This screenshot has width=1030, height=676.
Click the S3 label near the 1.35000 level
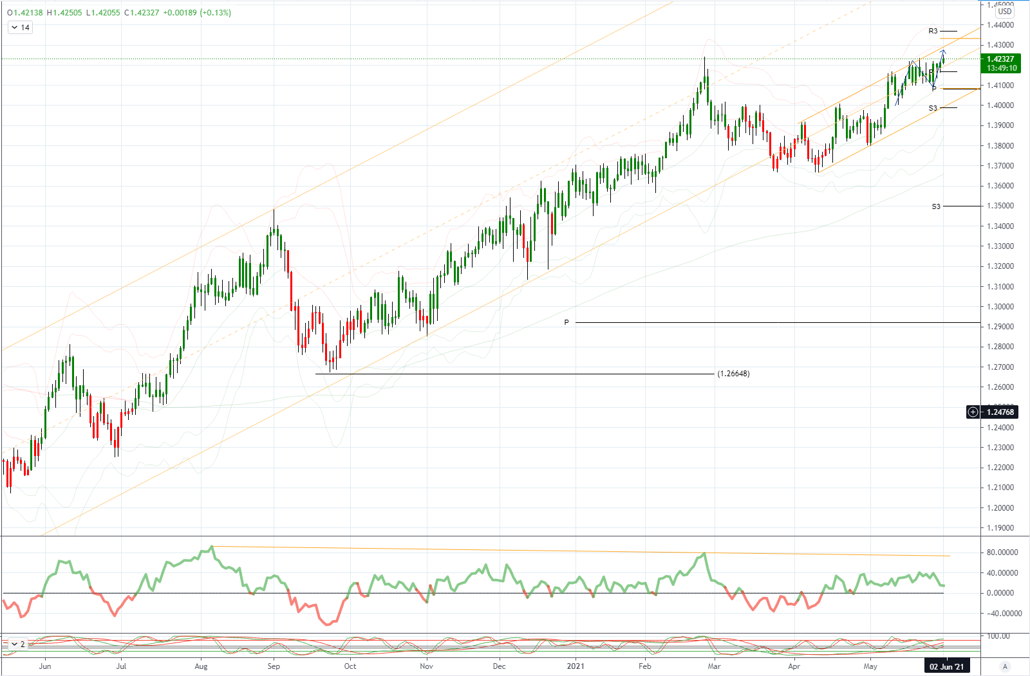tap(936, 206)
